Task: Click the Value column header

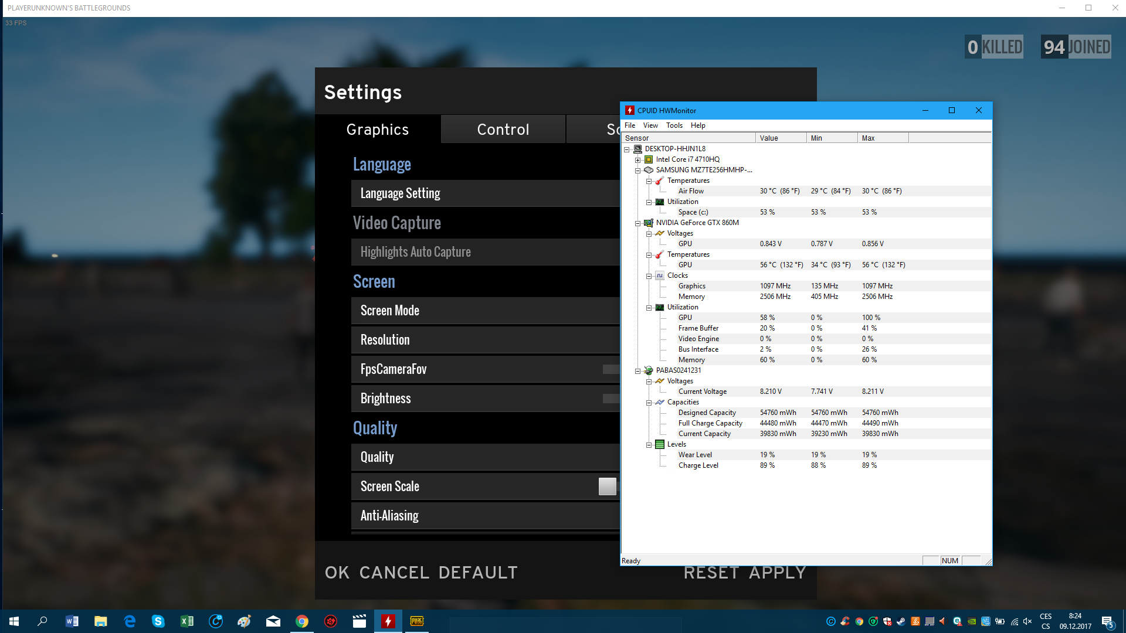Action: (x=781, y=138)
